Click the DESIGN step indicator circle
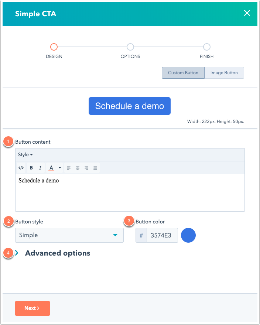This screenshot has width=260, height=325. [x=54, y=47]
